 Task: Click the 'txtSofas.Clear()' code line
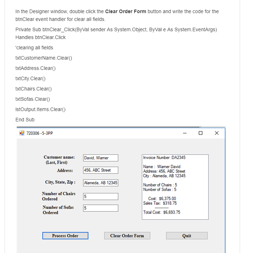tap(33, 99)
